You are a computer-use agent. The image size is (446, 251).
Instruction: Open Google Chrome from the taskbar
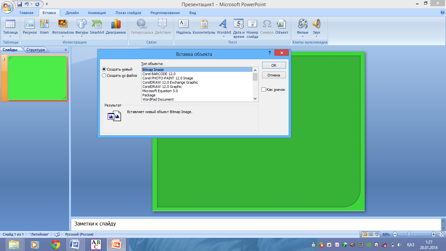coord(56,244)
